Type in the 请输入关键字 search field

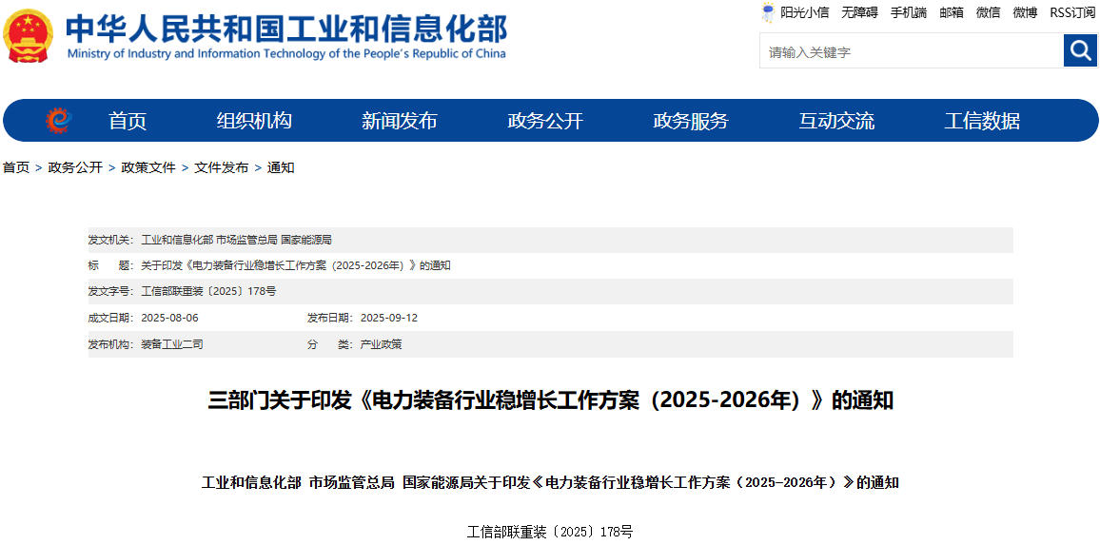[910, 52]
